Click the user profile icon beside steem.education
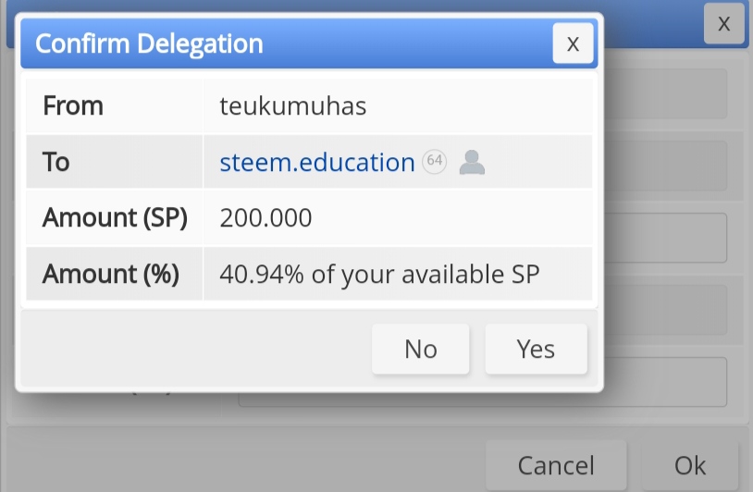 [472, 162]
